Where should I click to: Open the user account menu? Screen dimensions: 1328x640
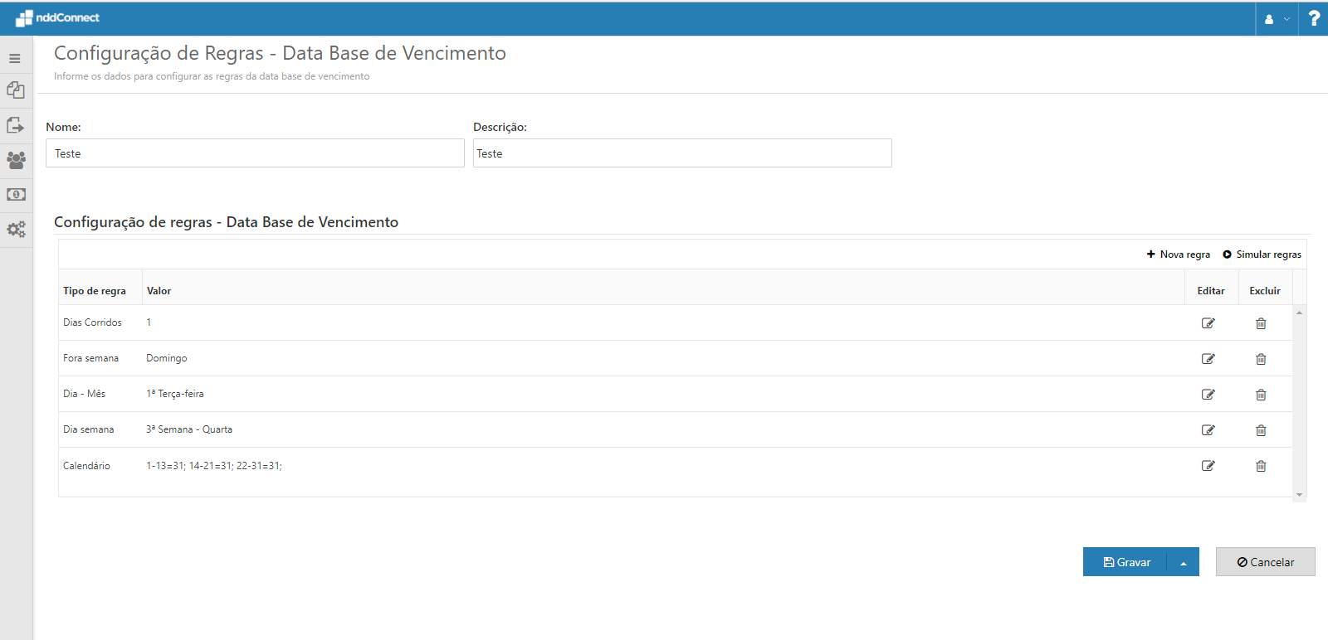pos(1277,18)
